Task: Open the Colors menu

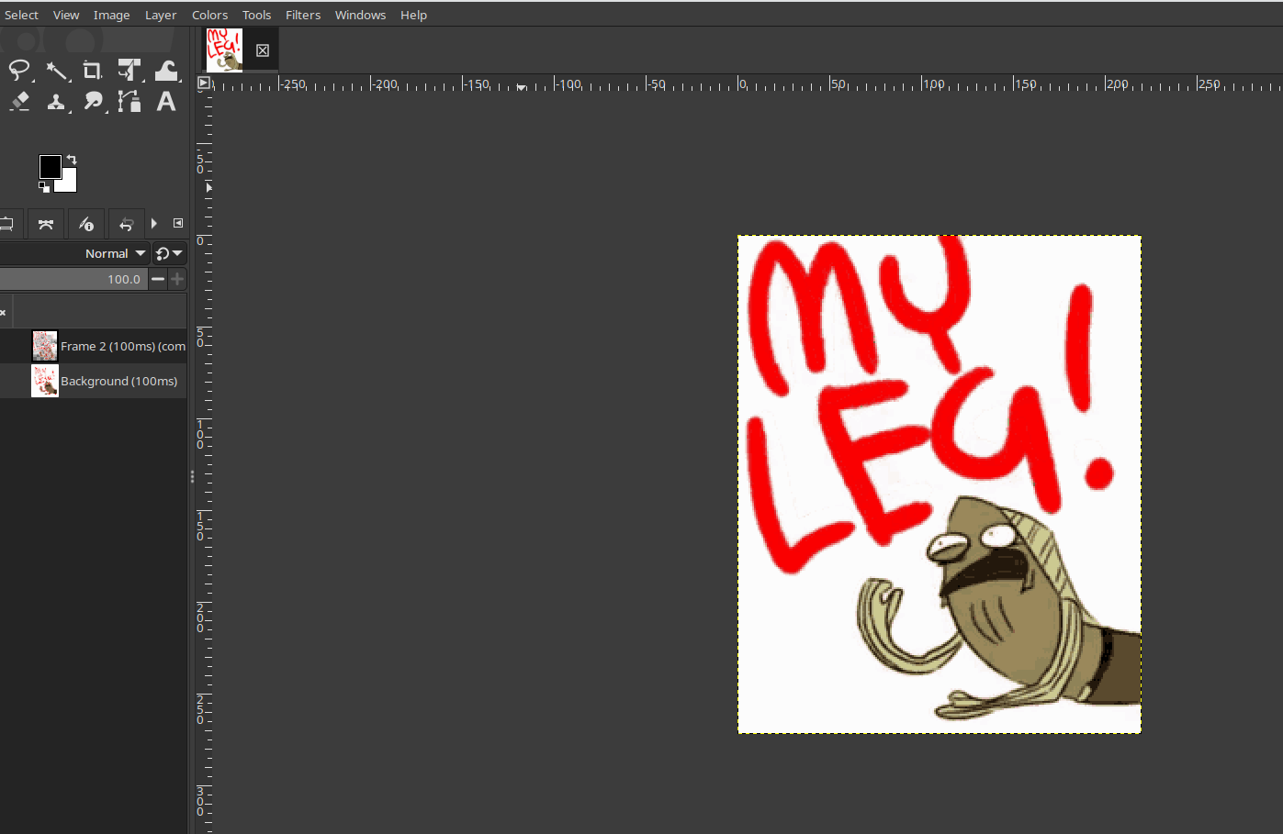Action: point(210,15)
